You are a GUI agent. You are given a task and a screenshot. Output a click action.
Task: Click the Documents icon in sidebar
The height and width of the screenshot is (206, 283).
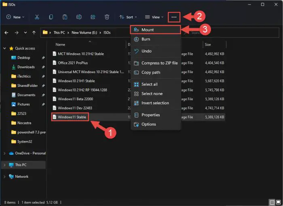(x=13, y=95)
